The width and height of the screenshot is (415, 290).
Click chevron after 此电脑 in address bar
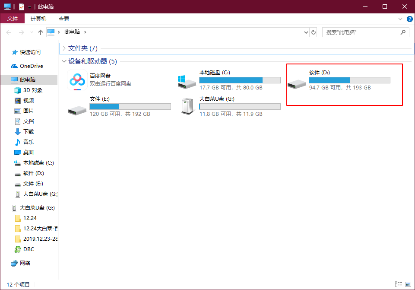coord(85,32)
